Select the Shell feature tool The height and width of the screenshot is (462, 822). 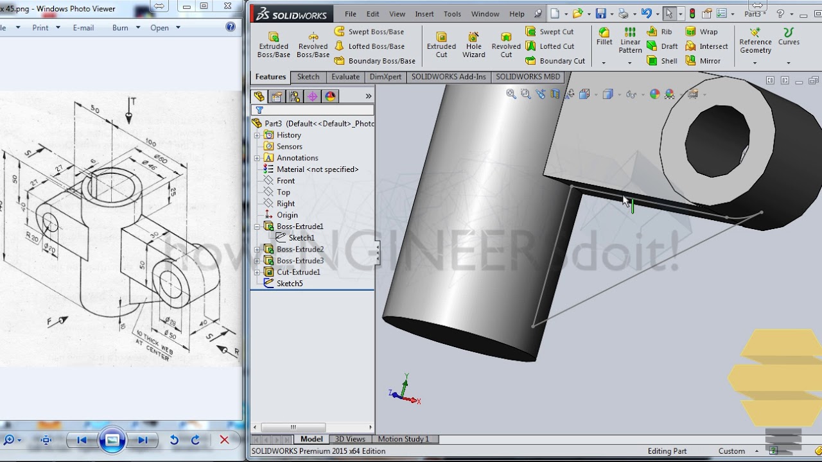click(662, 61)
